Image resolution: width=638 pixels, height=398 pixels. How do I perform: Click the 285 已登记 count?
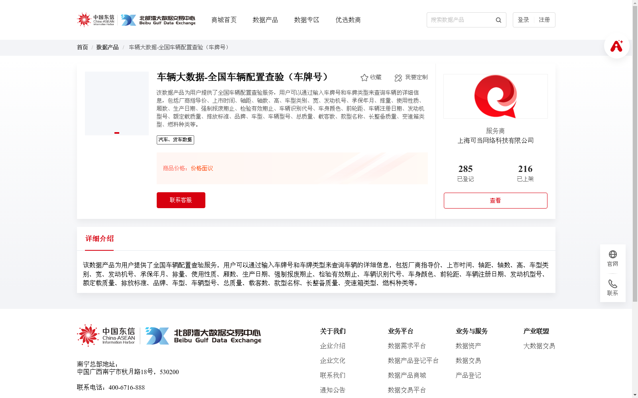tap(465, 173)
